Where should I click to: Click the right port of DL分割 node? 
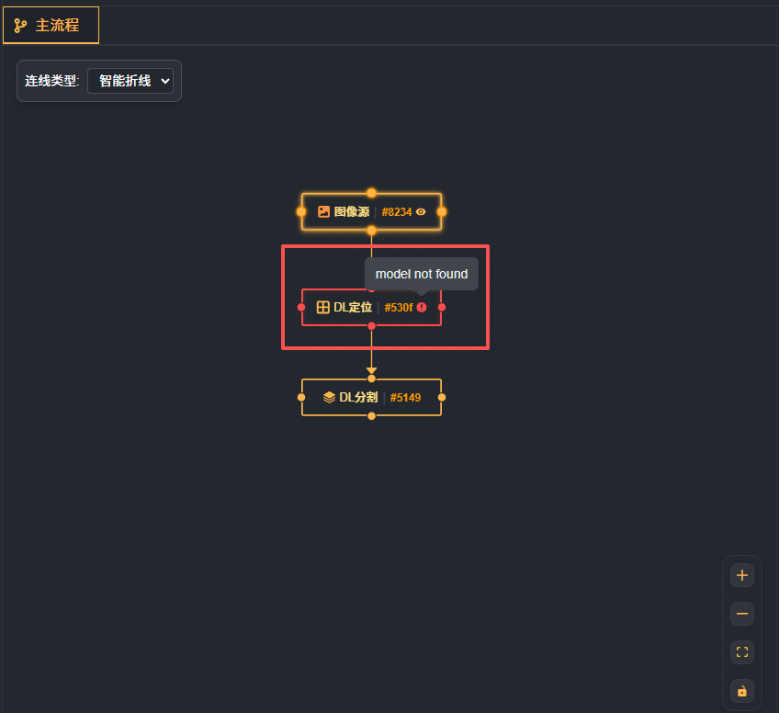[442, 398]
